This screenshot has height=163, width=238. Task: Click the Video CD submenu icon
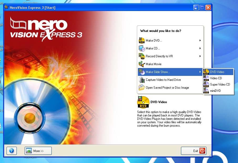206,78
